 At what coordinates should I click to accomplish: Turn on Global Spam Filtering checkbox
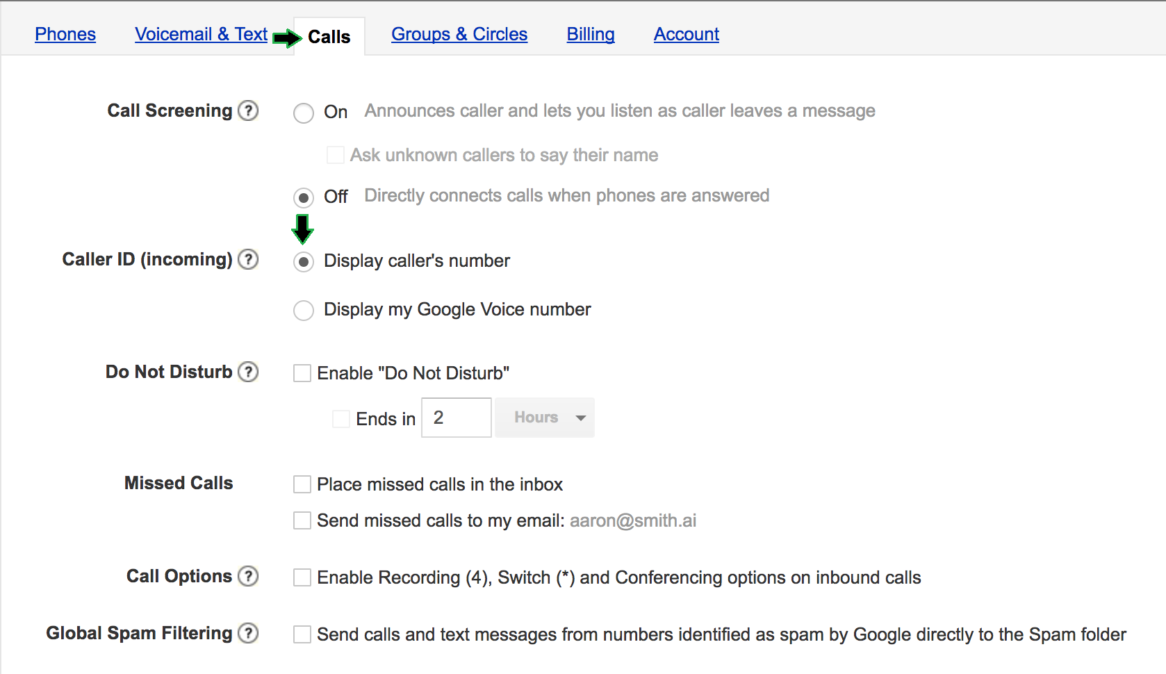302,634
